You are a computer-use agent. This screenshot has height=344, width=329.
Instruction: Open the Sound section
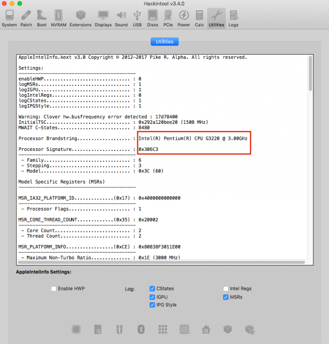click(x=121, y=18)
